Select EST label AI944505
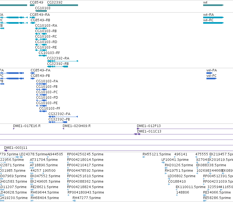Screen dimensions: 233x202 point(55,154)
